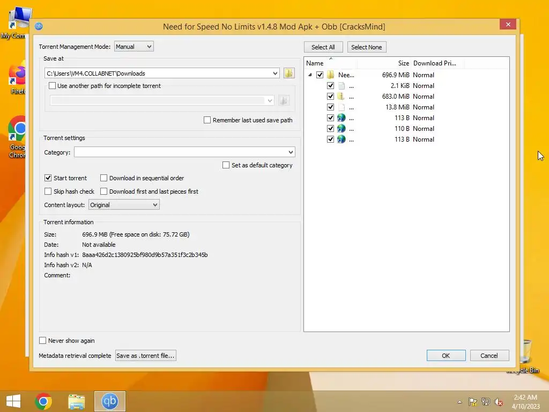Click the file icon in the 13.8 MiB row
The image size is (549, 412).
click(342, 107)
